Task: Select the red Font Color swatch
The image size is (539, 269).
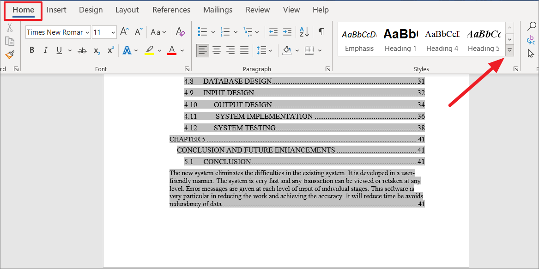Action: pos(171,50)
